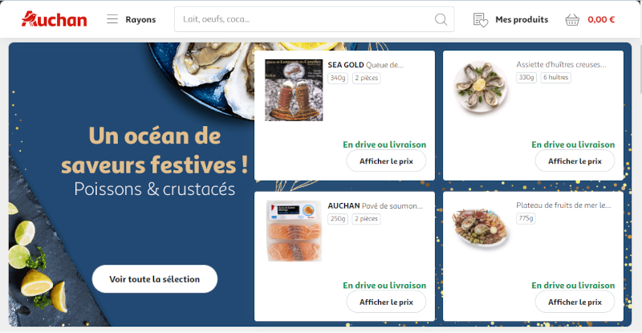Open the Assiette d'huîtres creuses title link
Viewport: 642px width, 333px height.
(561, 64)
